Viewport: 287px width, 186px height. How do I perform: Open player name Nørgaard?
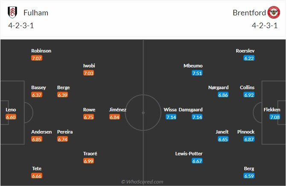pyautogui.click(x=218, y=87)
